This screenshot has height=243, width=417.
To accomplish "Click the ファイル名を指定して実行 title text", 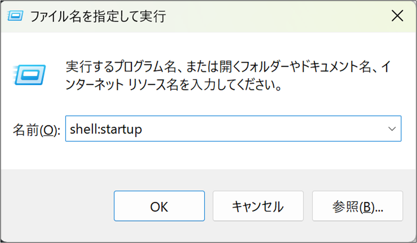I will coord(98,17).
